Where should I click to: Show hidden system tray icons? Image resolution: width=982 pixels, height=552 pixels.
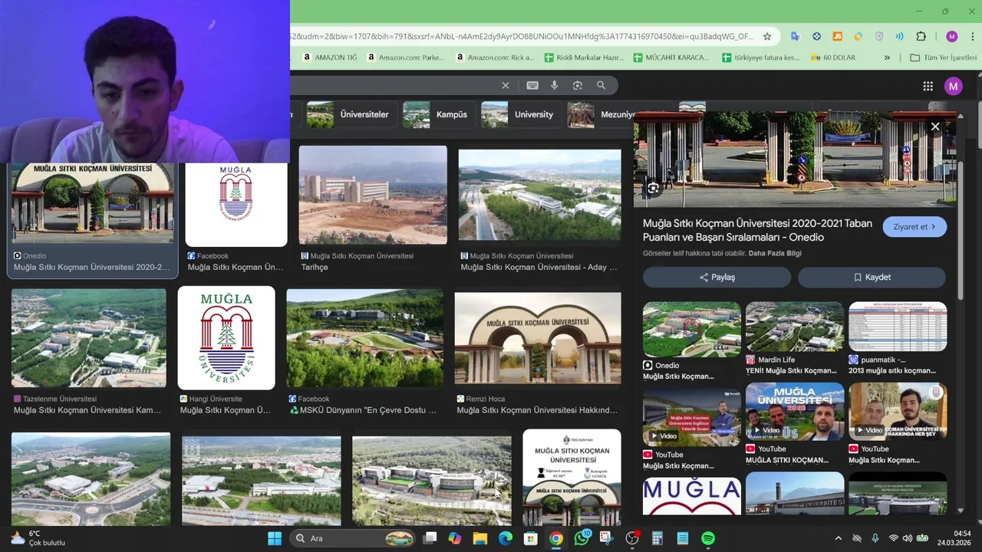click(838, 538)
